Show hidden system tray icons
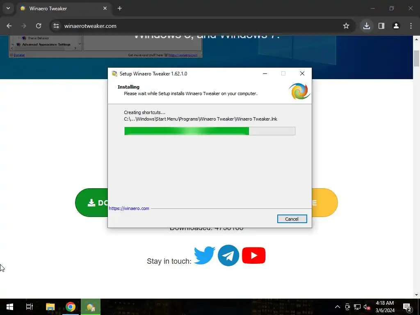The height and width of the screenshot is (315, 420). click(x=338, y=307)
